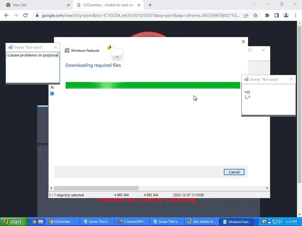302x226 pixels.
Task: Select the file item icon in 7-Zip list
Action: tap(52, 94)
